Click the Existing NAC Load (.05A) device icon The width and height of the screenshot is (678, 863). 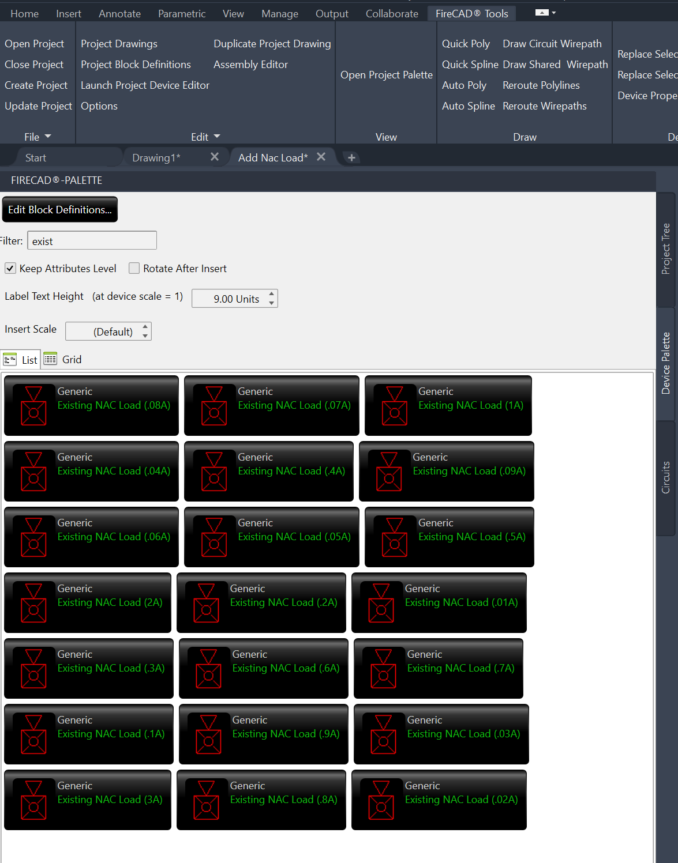(214, 537)
